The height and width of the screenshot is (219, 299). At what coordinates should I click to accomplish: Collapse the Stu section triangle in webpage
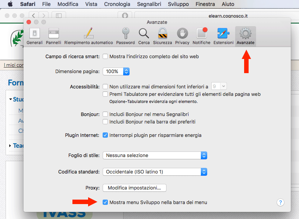[x=11, y=99]
